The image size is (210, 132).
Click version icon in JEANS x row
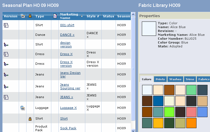point(6,97)
